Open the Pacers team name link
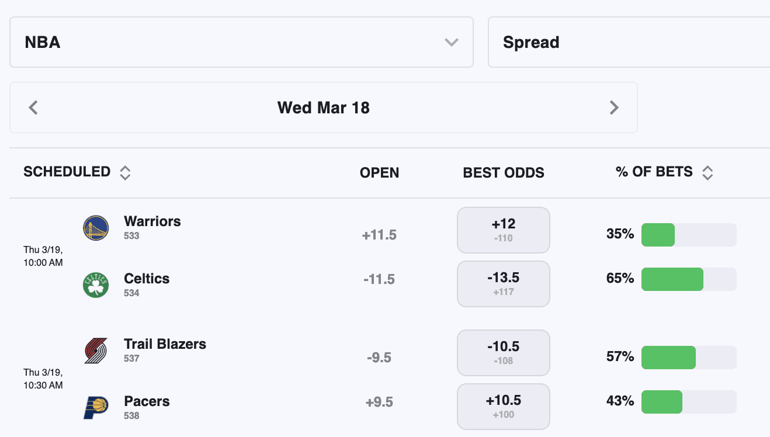The height and width of the screenshot is (437, 770). [147, 401]
